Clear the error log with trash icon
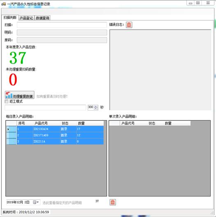The width and height of the screenshot is (216, 217). coord(129,25)
